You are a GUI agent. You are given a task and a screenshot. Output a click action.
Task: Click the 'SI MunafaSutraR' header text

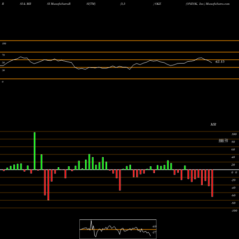[59, 4]
